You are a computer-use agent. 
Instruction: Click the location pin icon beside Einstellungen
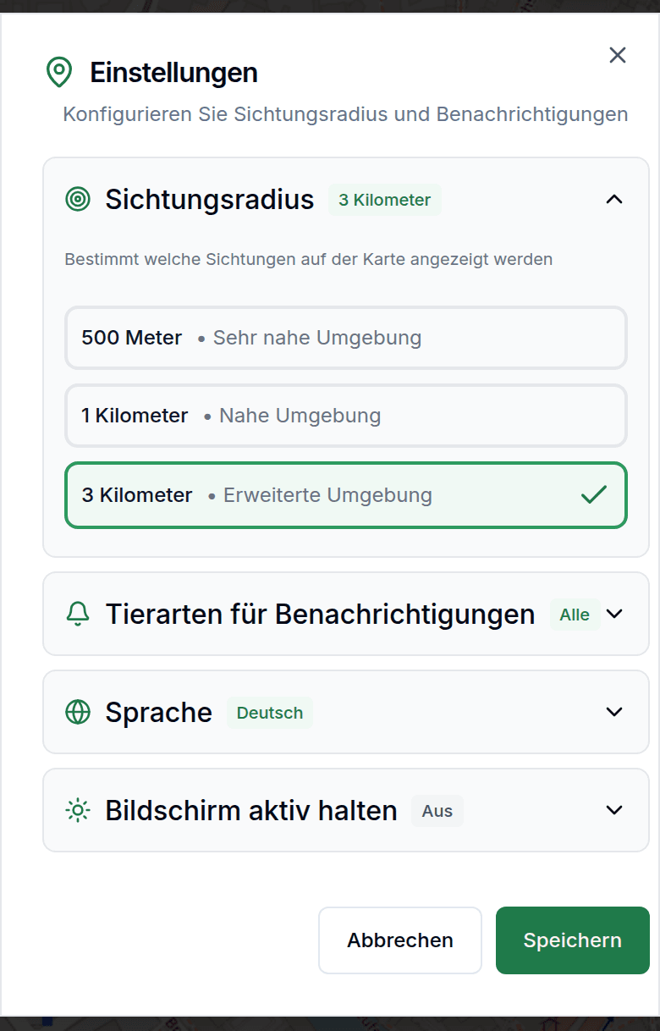58,73
